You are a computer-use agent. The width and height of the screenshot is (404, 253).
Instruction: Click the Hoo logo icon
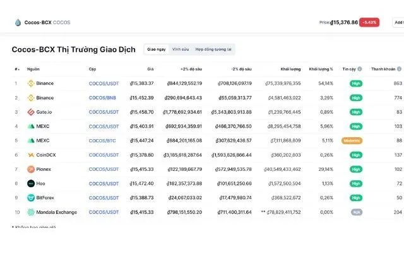click(31, 183)
